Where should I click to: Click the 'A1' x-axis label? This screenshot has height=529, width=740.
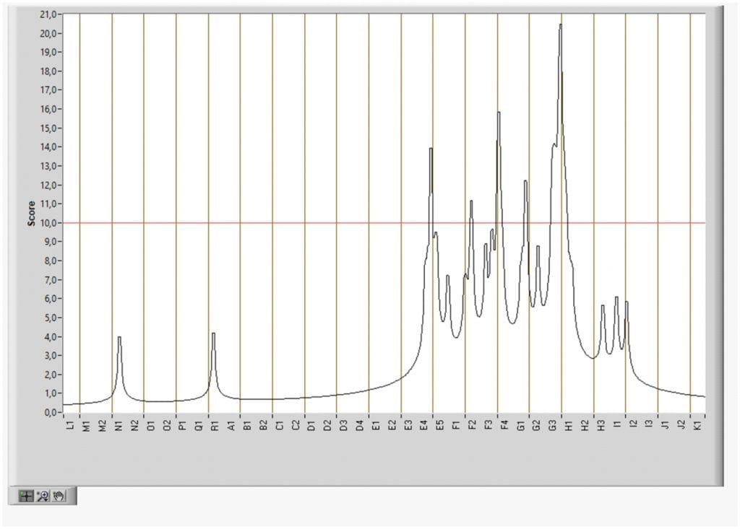(x=231, y=425)
